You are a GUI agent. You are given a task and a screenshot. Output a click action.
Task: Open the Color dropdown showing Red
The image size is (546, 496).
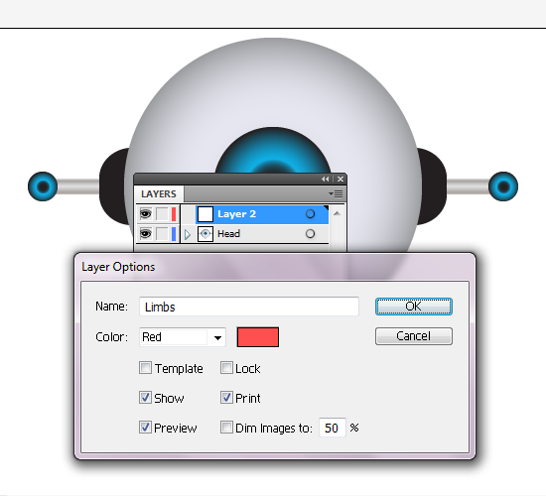[183, 337]
